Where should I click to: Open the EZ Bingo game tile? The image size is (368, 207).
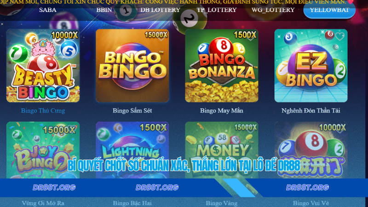(x=311, y=66)
